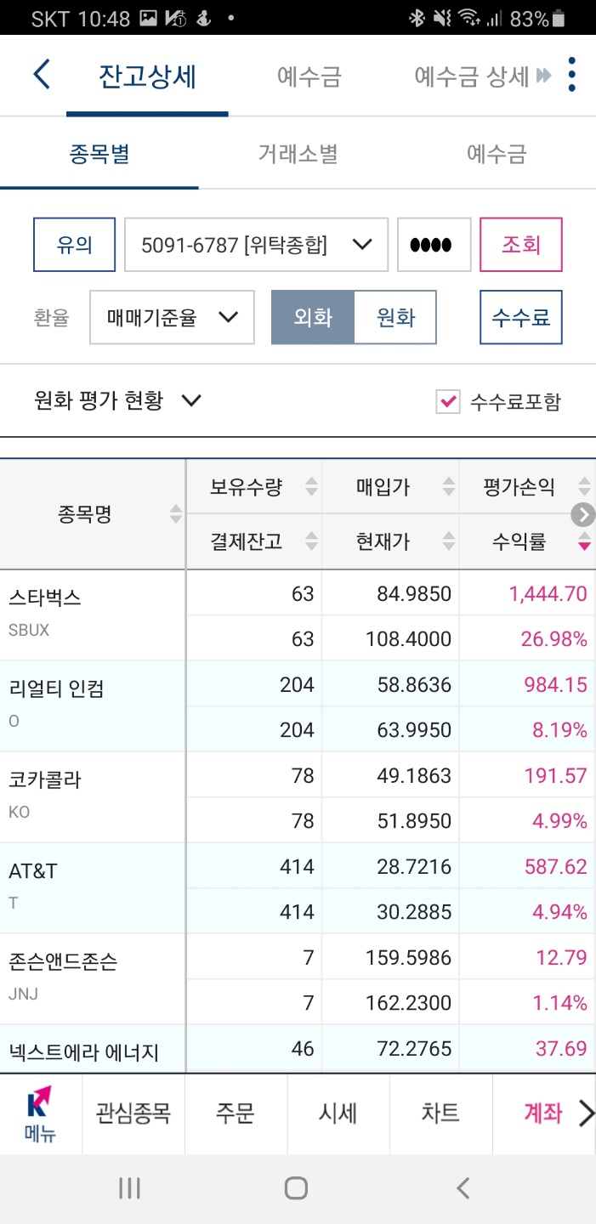
Task: Switch to 종목별 sub-tab
Action: [99, 154]
